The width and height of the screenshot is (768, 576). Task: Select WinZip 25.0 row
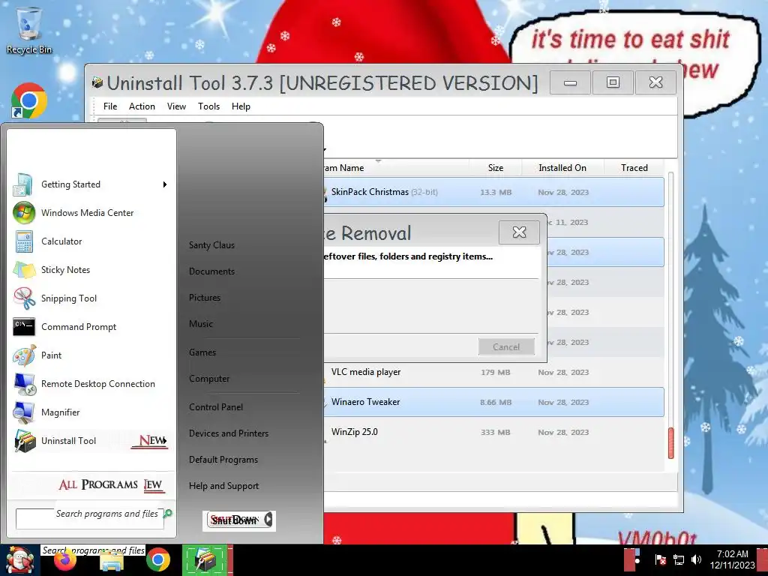click(x=493, y=432)
